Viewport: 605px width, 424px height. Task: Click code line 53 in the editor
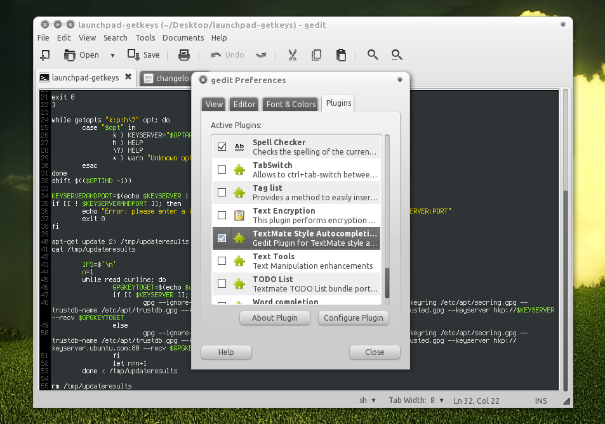click(130, 371)
